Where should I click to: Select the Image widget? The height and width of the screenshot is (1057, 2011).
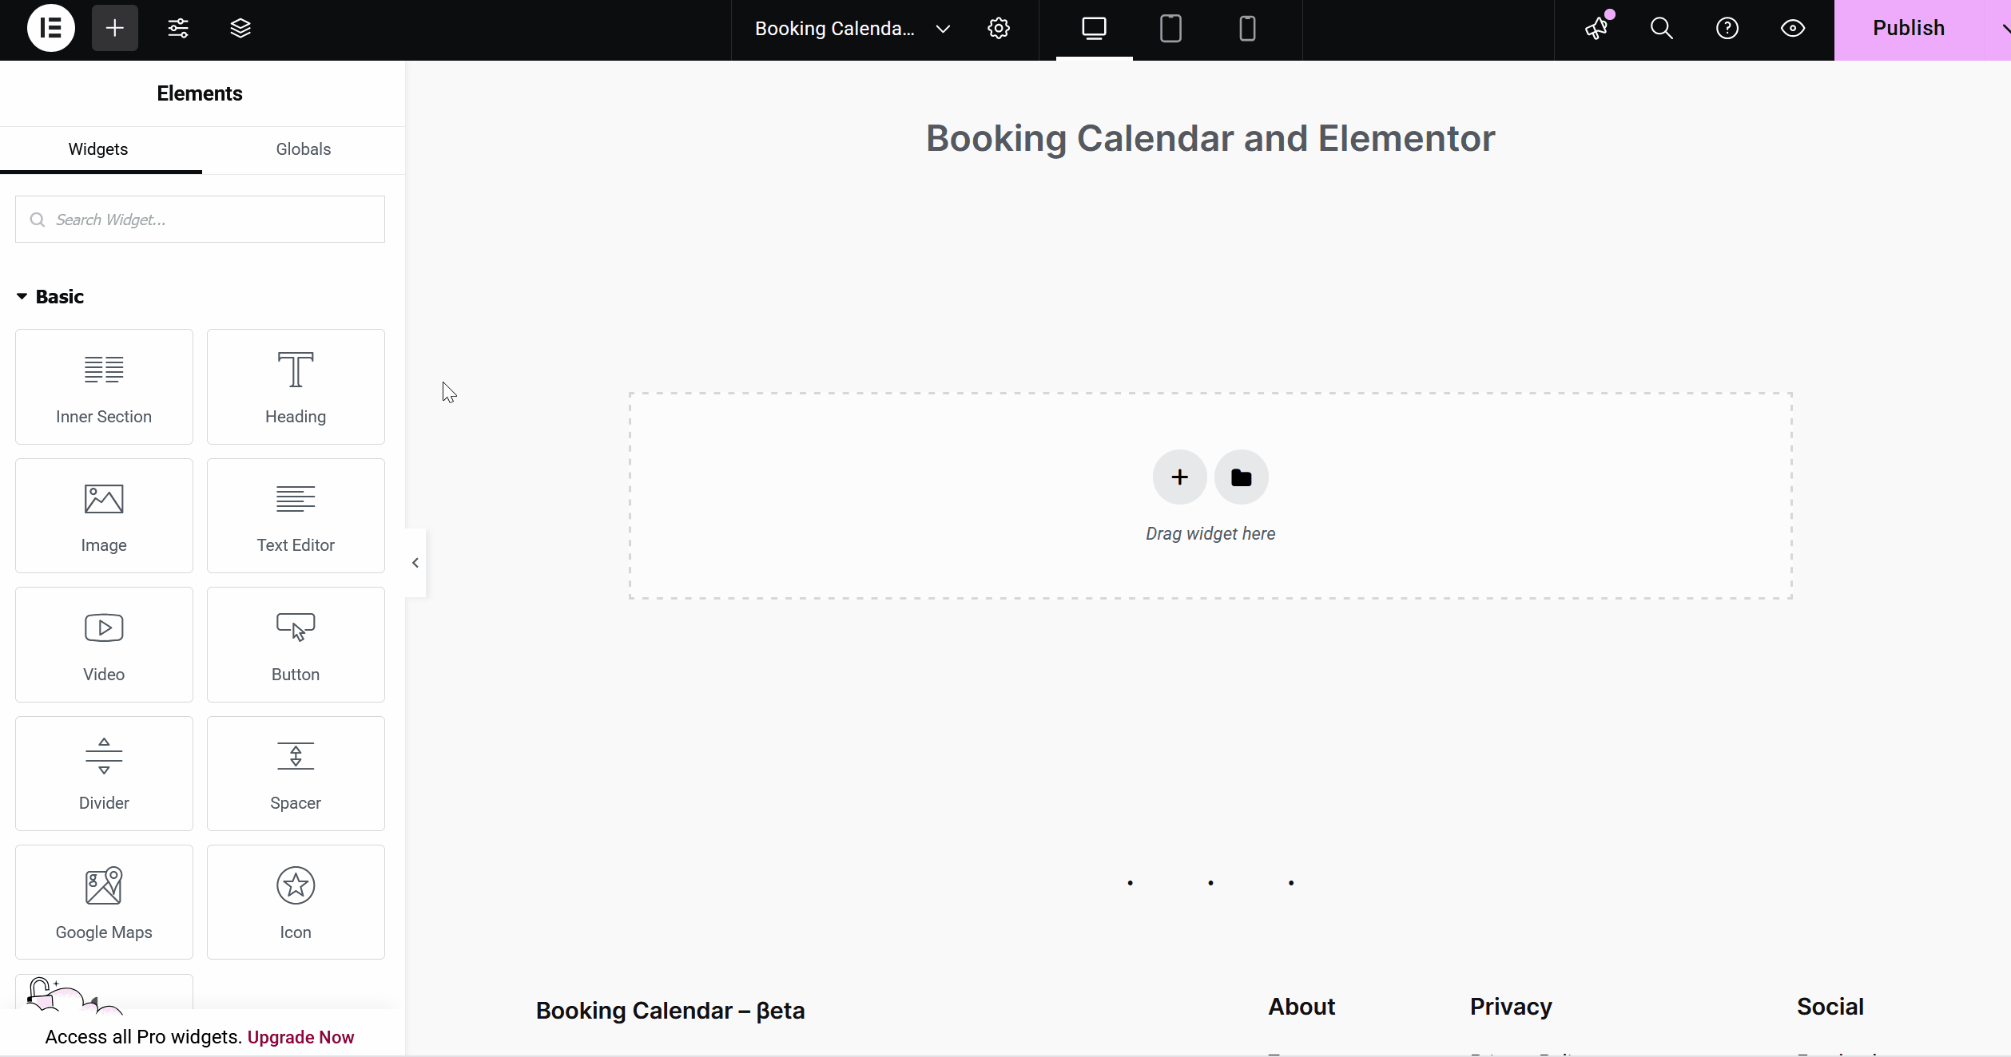coord(104,516)
